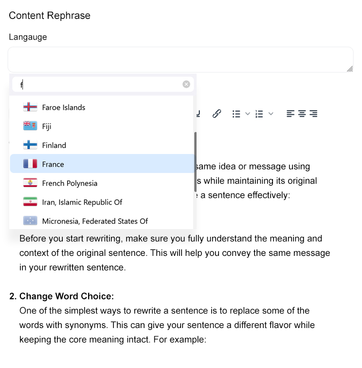Choose Faroe Islands option
362x368 pixels.
click(x=64, y=107)
